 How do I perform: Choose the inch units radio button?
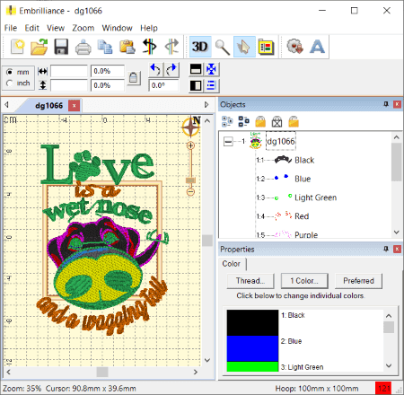(10, 83)
